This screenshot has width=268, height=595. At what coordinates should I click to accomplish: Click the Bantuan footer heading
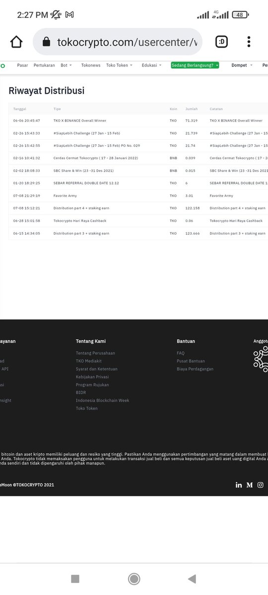coord(186,341)
